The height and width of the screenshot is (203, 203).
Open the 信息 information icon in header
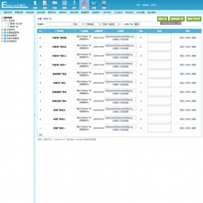(x=45, y=4)
